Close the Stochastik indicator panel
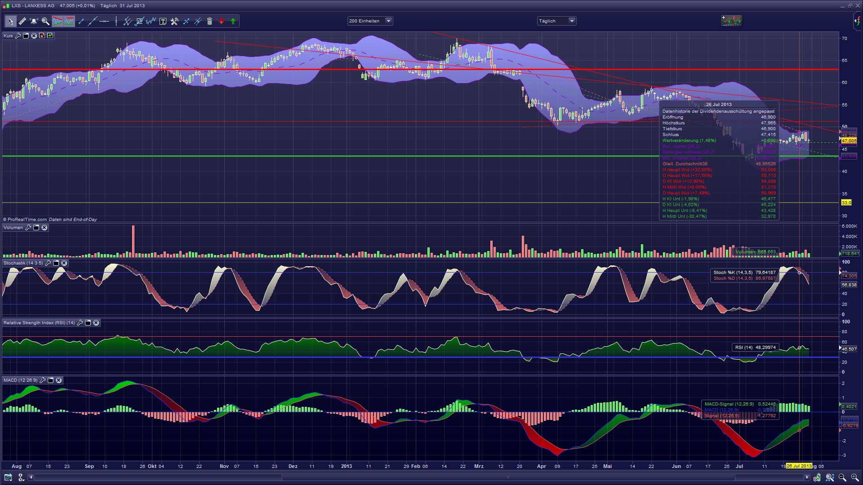The height and width of the screenshot is (485, 863). click(x=64, y=263)
